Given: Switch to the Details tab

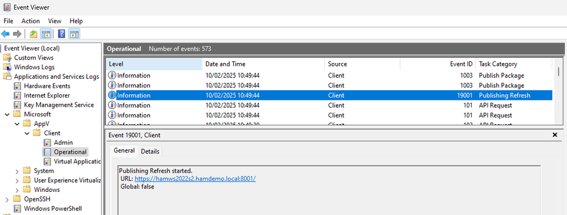Looking at the screenshot, I should pyautogui.click(x=150, y=151).
